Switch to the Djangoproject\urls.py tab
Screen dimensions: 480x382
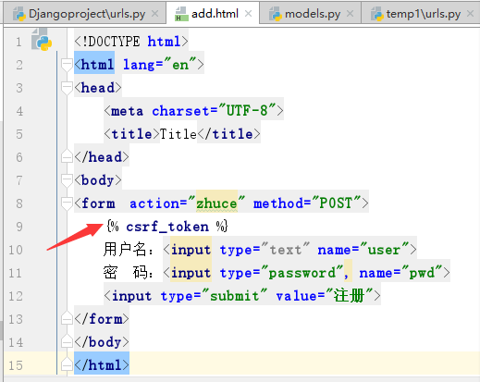pos(85,14)
